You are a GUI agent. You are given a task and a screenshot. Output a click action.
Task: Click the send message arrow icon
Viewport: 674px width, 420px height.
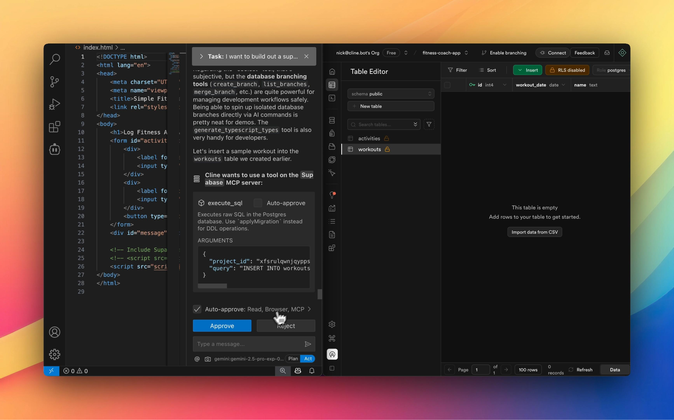[308, 344]
